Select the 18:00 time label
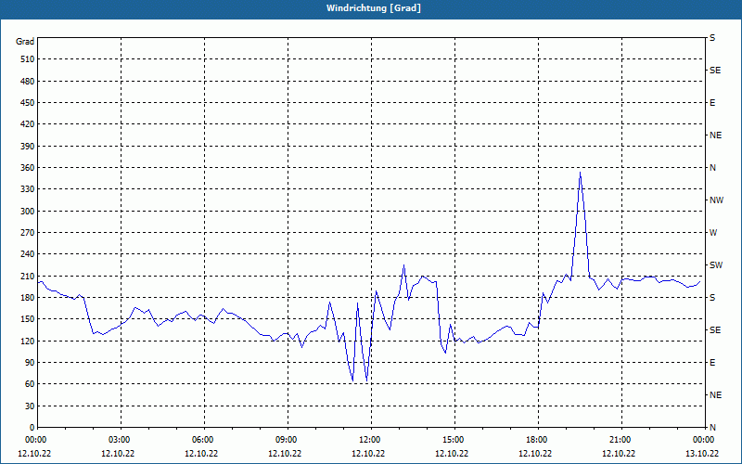This screenshot has height=464, width=742. [x=538, y=440]
